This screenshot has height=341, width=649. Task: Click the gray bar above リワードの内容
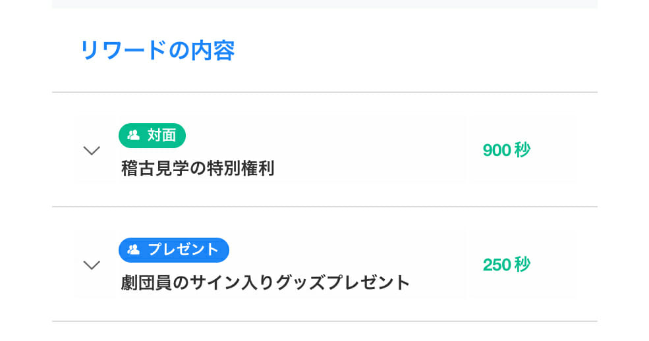point(324,4)
